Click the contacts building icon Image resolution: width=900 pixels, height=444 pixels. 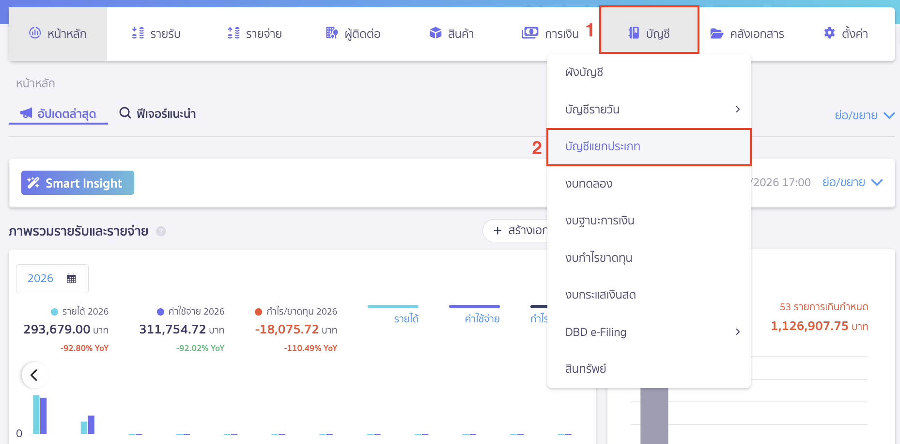[332, 33]
